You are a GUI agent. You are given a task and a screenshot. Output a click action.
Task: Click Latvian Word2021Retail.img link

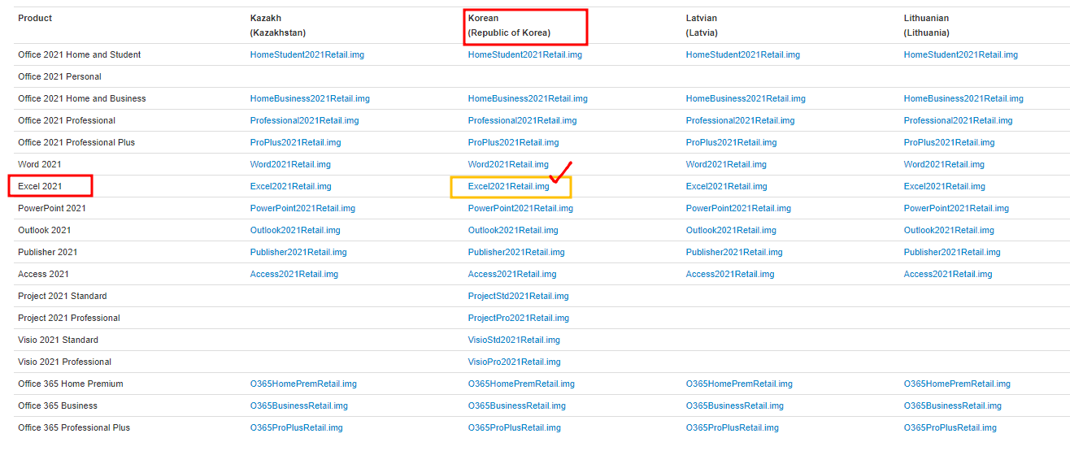[x=726, y=164]
